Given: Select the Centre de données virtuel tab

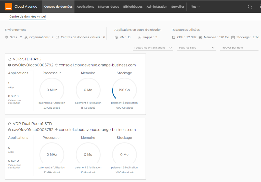Looking at the screenshot, I should pos(28,16).
